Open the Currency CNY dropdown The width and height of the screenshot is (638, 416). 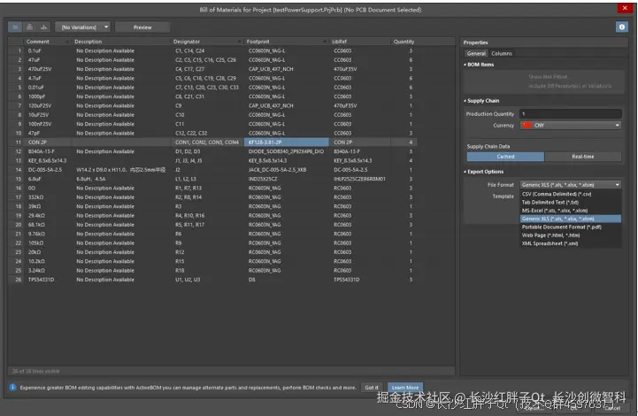click(x=571, y=126)
